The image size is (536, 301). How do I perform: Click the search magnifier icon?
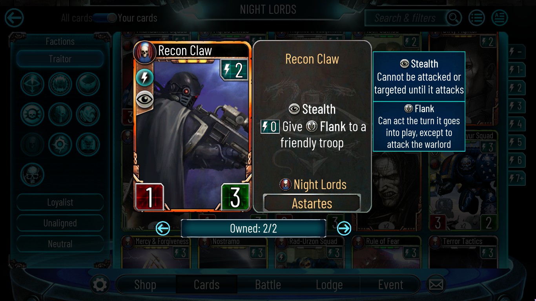[454, 18]
